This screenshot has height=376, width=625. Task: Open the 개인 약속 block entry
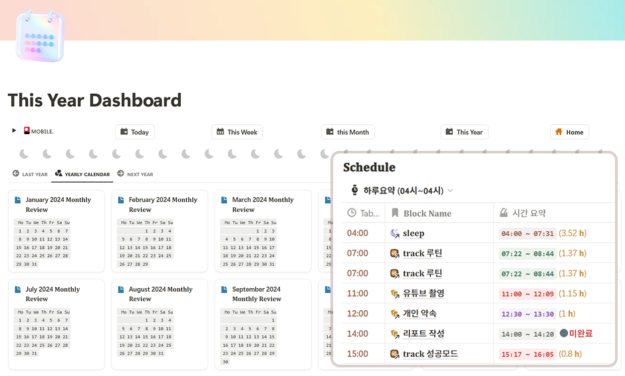click(420, 314)
